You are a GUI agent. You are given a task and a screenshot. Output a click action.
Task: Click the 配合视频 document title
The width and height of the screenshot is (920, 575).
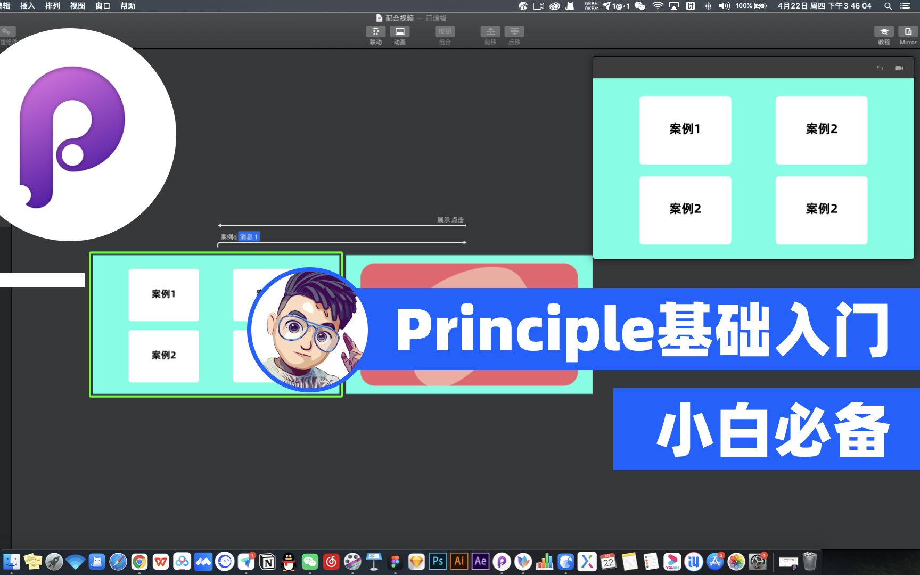coord(399,18)
